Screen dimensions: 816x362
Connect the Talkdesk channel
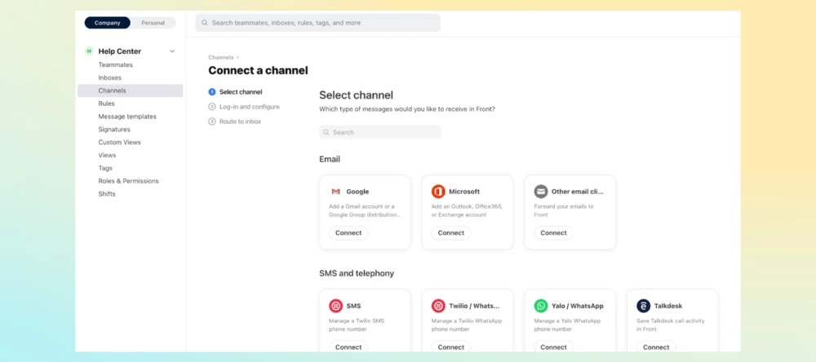(x=656, y=347)
